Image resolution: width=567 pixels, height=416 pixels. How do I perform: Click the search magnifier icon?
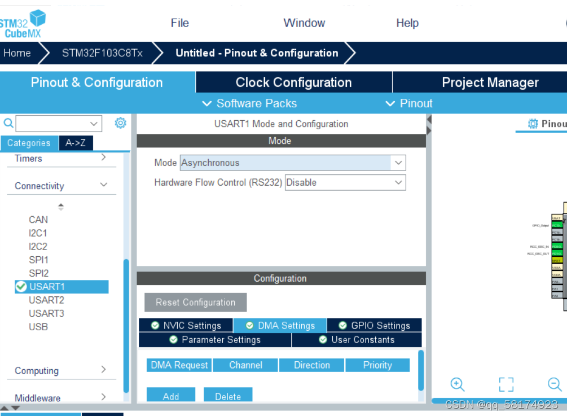[8, 124]
